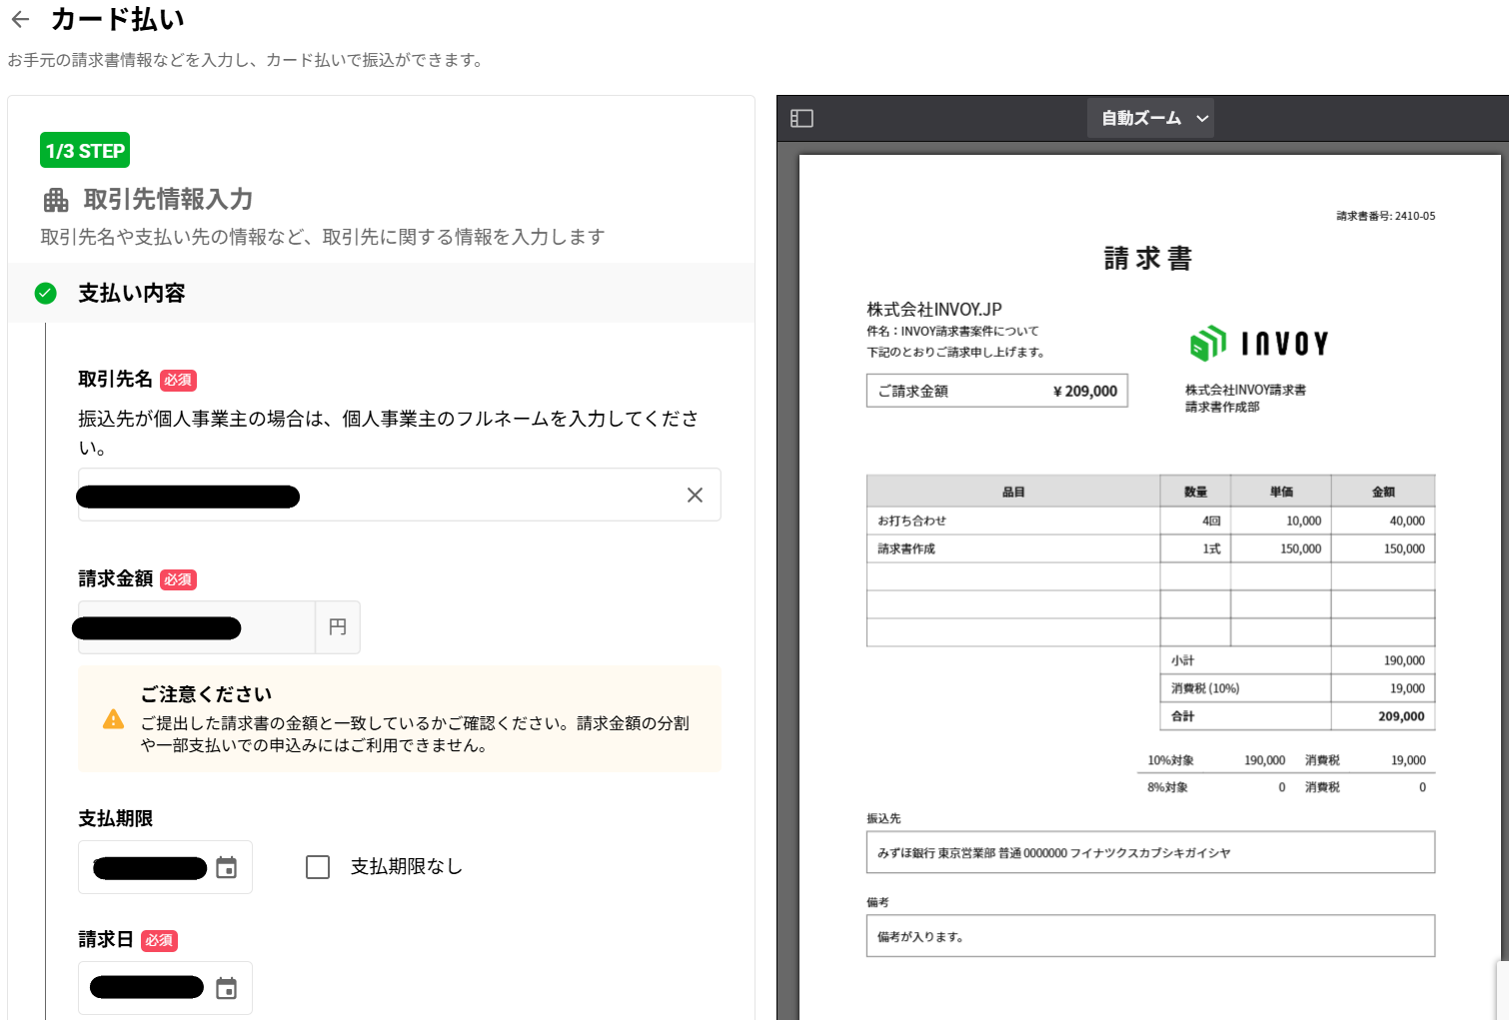
Task: Click the 品目 column header
Action: pos(1013,492)
